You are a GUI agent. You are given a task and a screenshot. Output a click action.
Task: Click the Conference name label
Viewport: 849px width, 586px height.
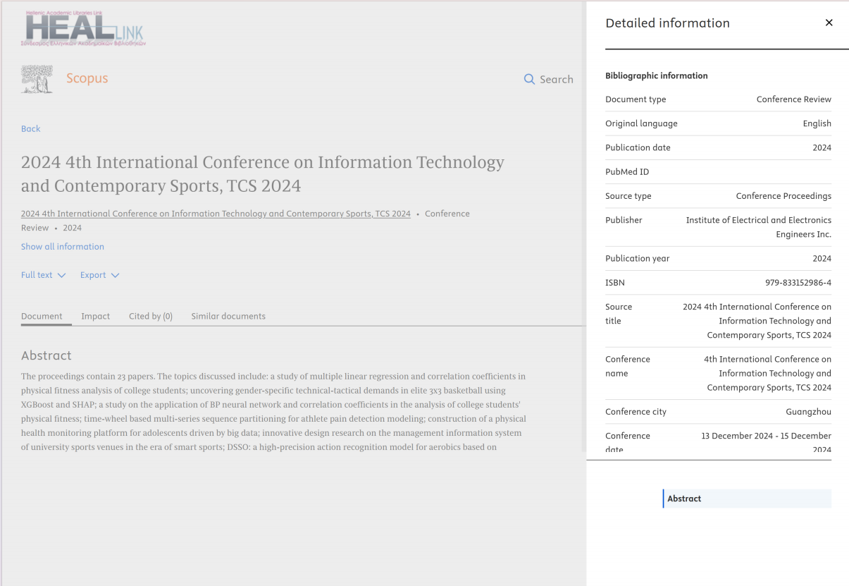tap(627, 366)
